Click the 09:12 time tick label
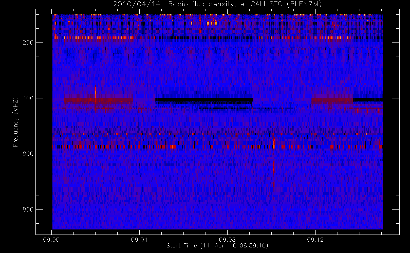Screen dimensions: 410x253 coord(315,240)
